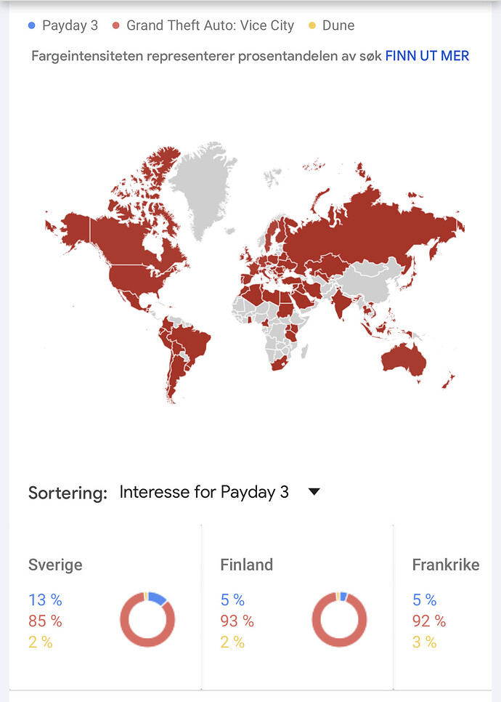501x702 pixels.
Task: Click the Sverige donut chart
Action: 147,620
